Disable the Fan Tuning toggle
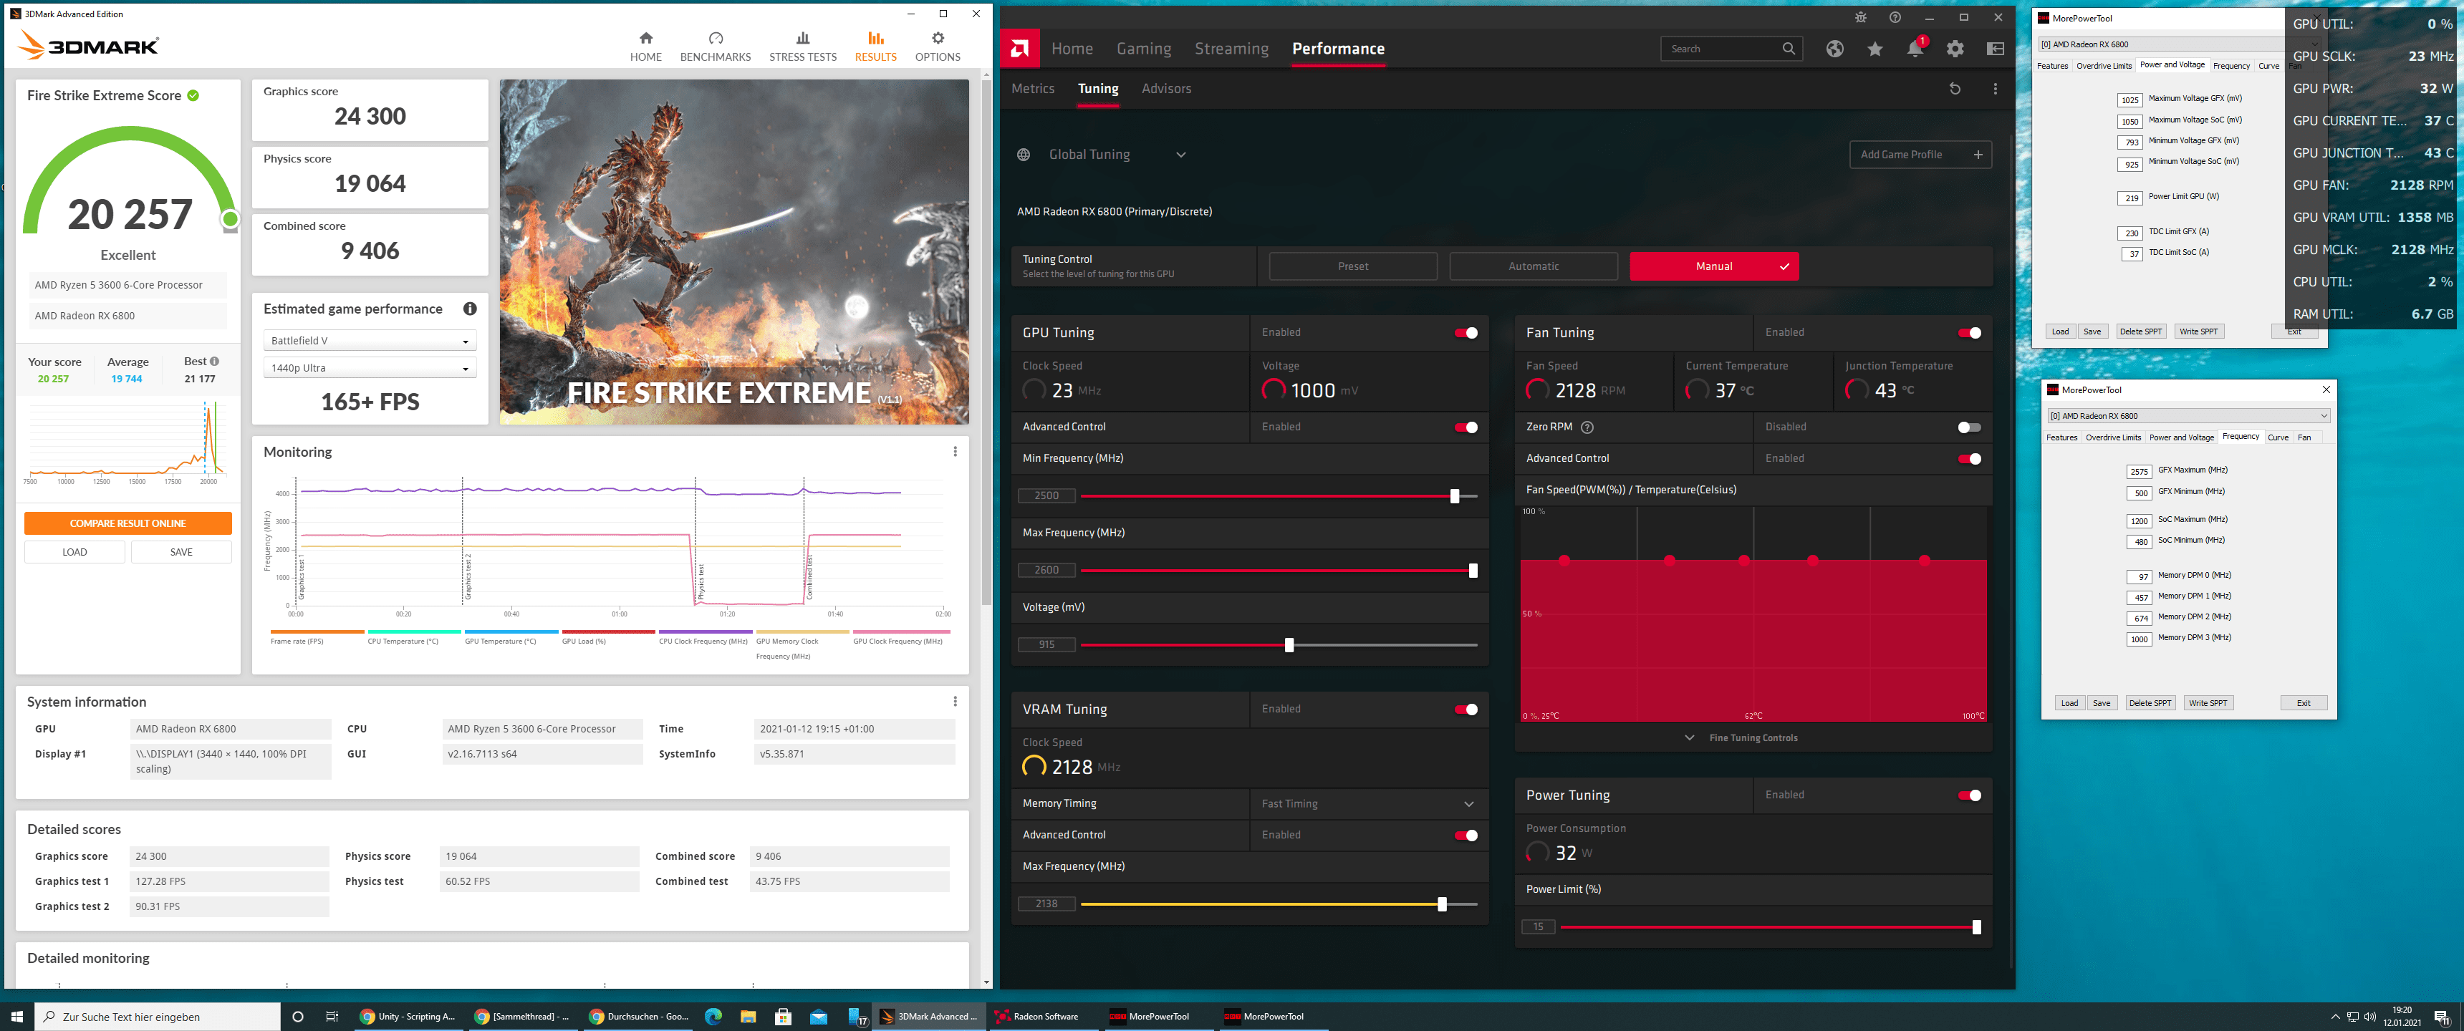The width and height of the screenshot is (2464, 1031). point(1970,333)
